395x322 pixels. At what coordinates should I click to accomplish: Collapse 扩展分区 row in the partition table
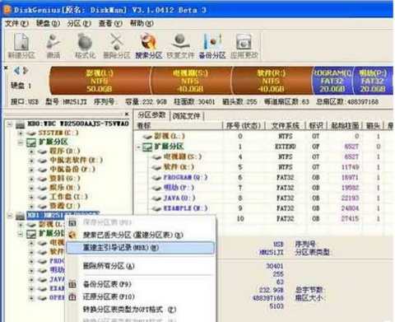point(139,147)
